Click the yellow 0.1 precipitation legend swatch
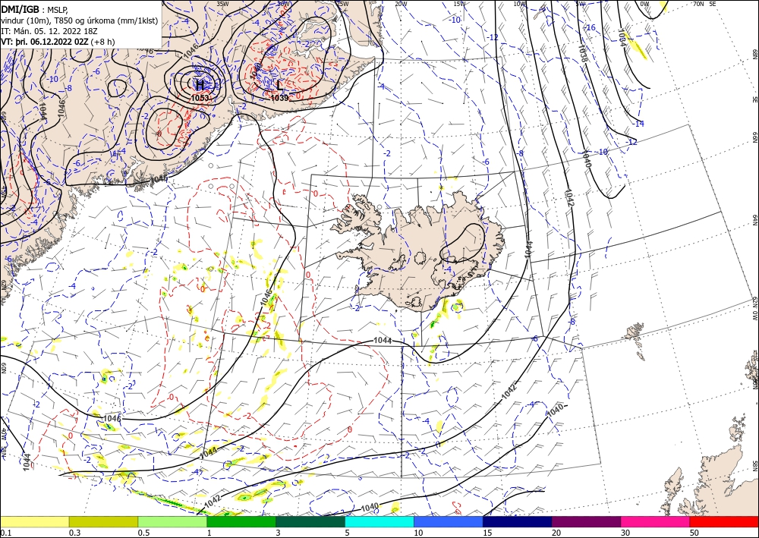The width and height of the screenshot is (759, 538). 34,521
